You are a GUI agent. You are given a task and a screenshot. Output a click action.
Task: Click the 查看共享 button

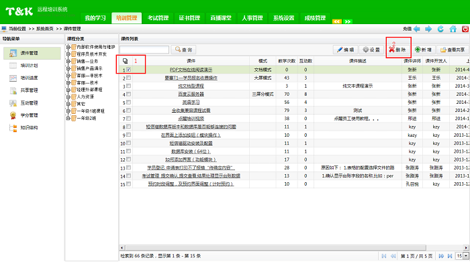[453, 50]
